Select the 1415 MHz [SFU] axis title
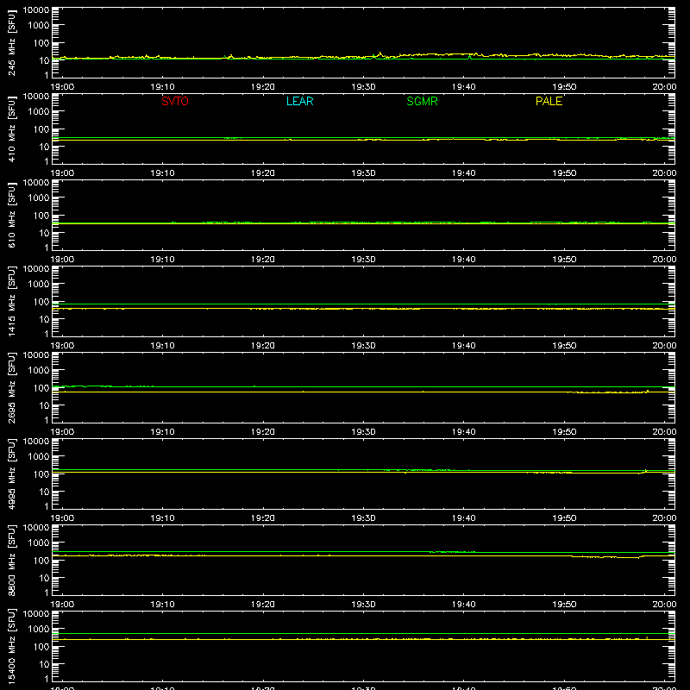 pos(12,302)
